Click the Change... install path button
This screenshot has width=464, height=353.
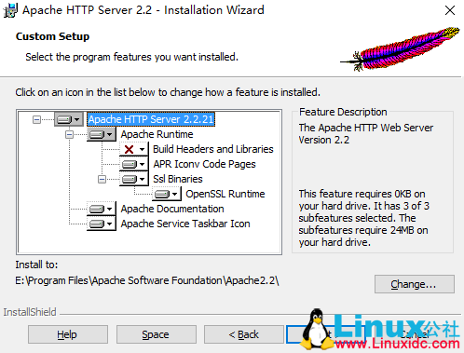[x=415, y=284]
